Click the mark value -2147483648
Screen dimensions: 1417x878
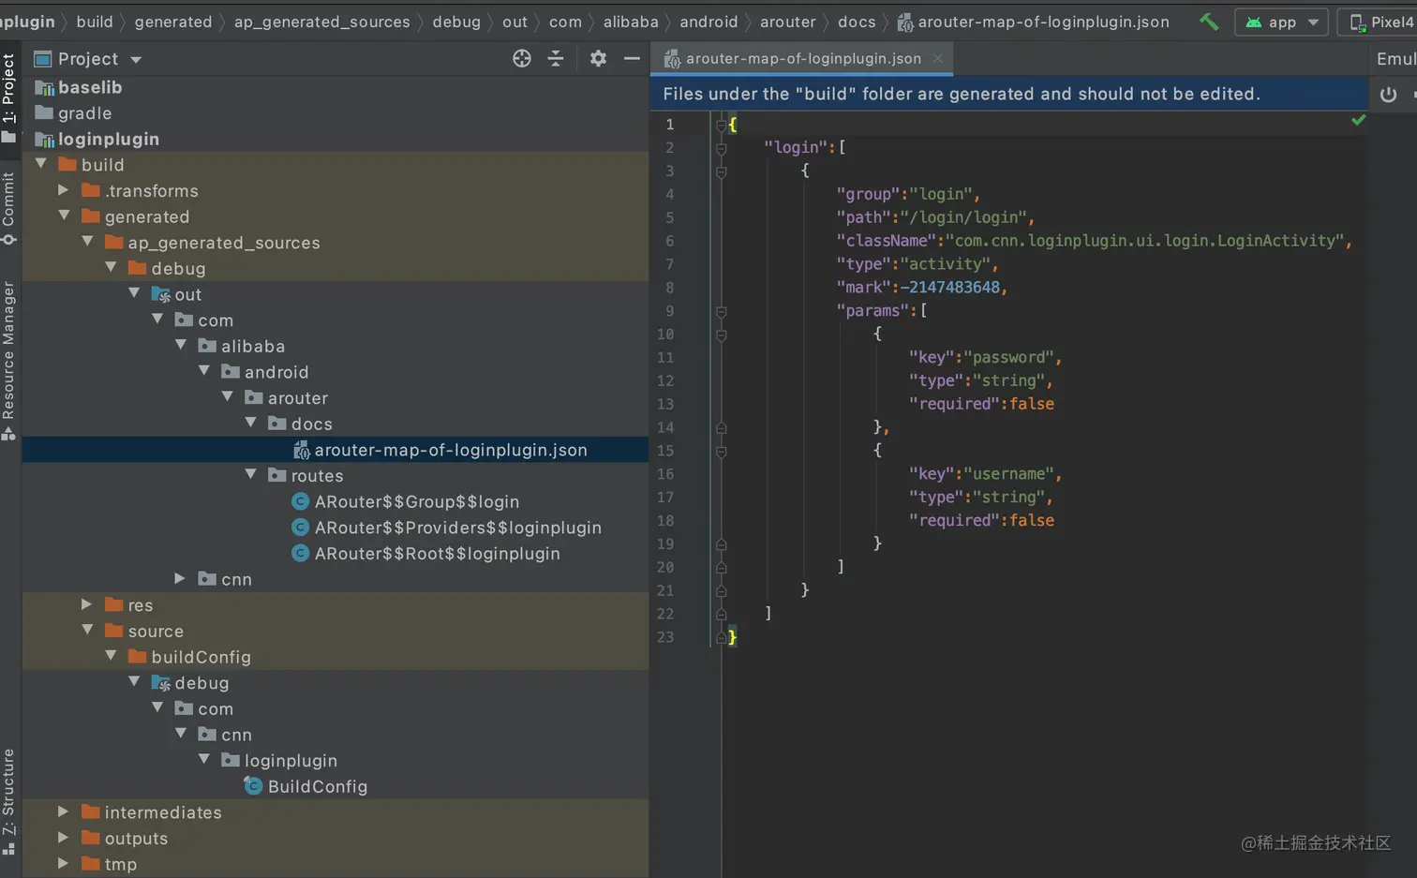949,288
